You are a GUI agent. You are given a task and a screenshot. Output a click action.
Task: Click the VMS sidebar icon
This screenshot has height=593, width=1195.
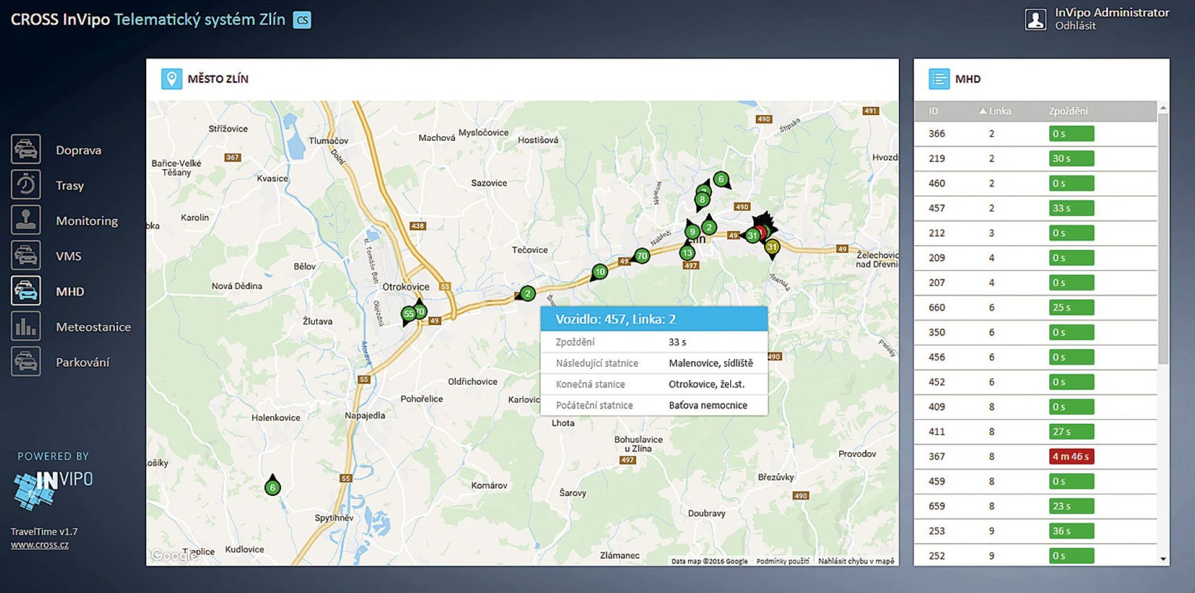click(x=25, y=256)
